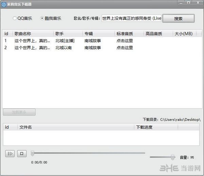Close the 茉莉音乐下载器 window
This screenshot has width=204, height=176.
198,3
